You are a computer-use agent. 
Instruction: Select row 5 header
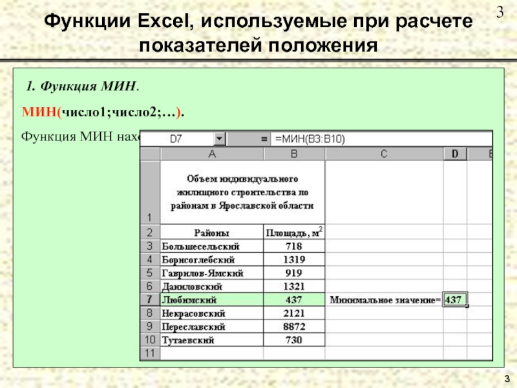click(x=150, y=273)
